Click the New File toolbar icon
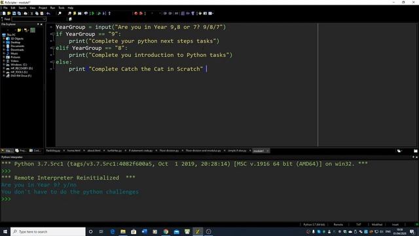The height and width of the screenshot is (236, 419). tap(4, 13)
